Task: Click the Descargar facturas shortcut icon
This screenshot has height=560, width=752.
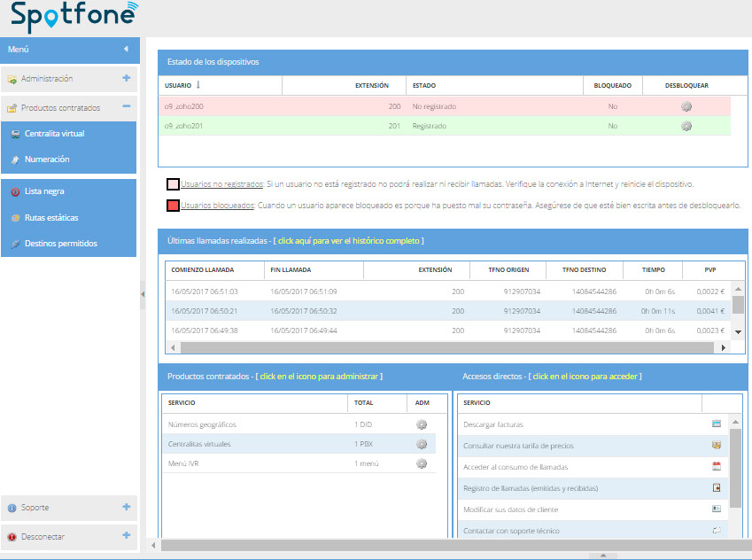Action: (x=717, y=424)
